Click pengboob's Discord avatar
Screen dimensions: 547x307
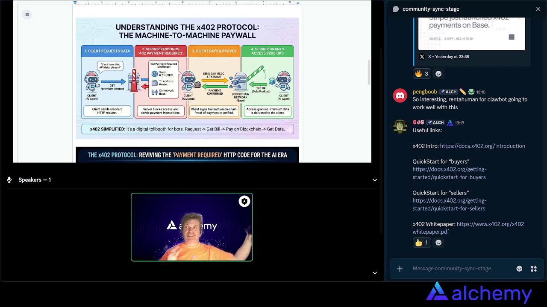tap(400, 96)
